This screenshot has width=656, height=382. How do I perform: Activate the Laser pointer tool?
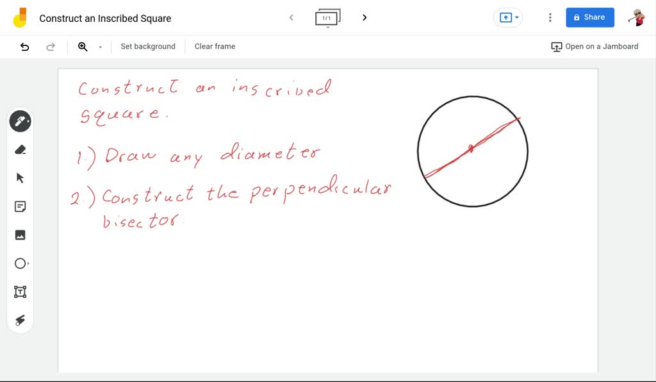tap(20, 320)
